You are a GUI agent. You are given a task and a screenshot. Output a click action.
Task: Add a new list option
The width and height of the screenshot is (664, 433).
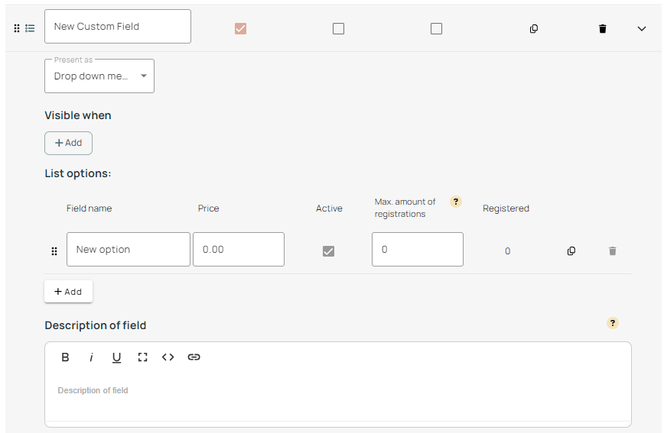[68, 292]
